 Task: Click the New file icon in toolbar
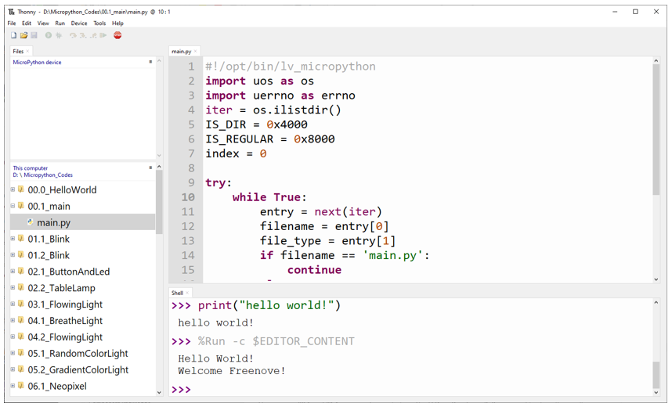(x=14, y=35)
